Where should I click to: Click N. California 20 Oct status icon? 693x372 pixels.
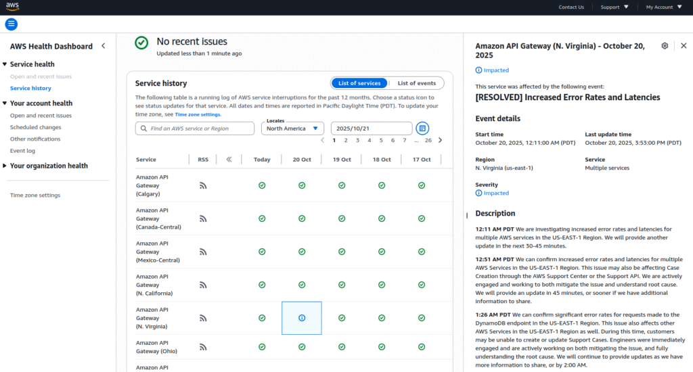point(302,285)
